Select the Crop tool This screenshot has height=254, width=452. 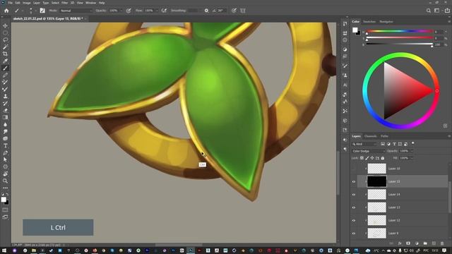point(5,54)
